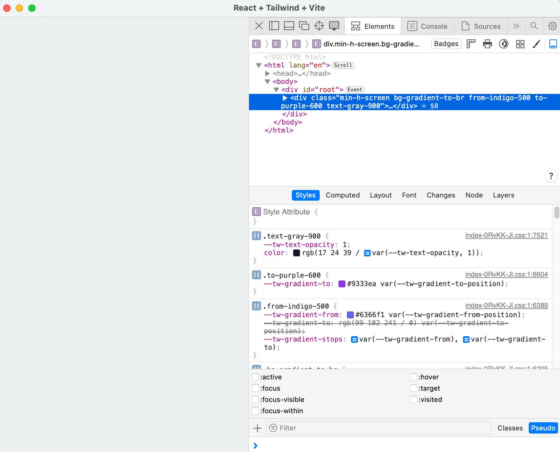
Task: Switch to the Elements tab
Action: [x=373, y=26]
